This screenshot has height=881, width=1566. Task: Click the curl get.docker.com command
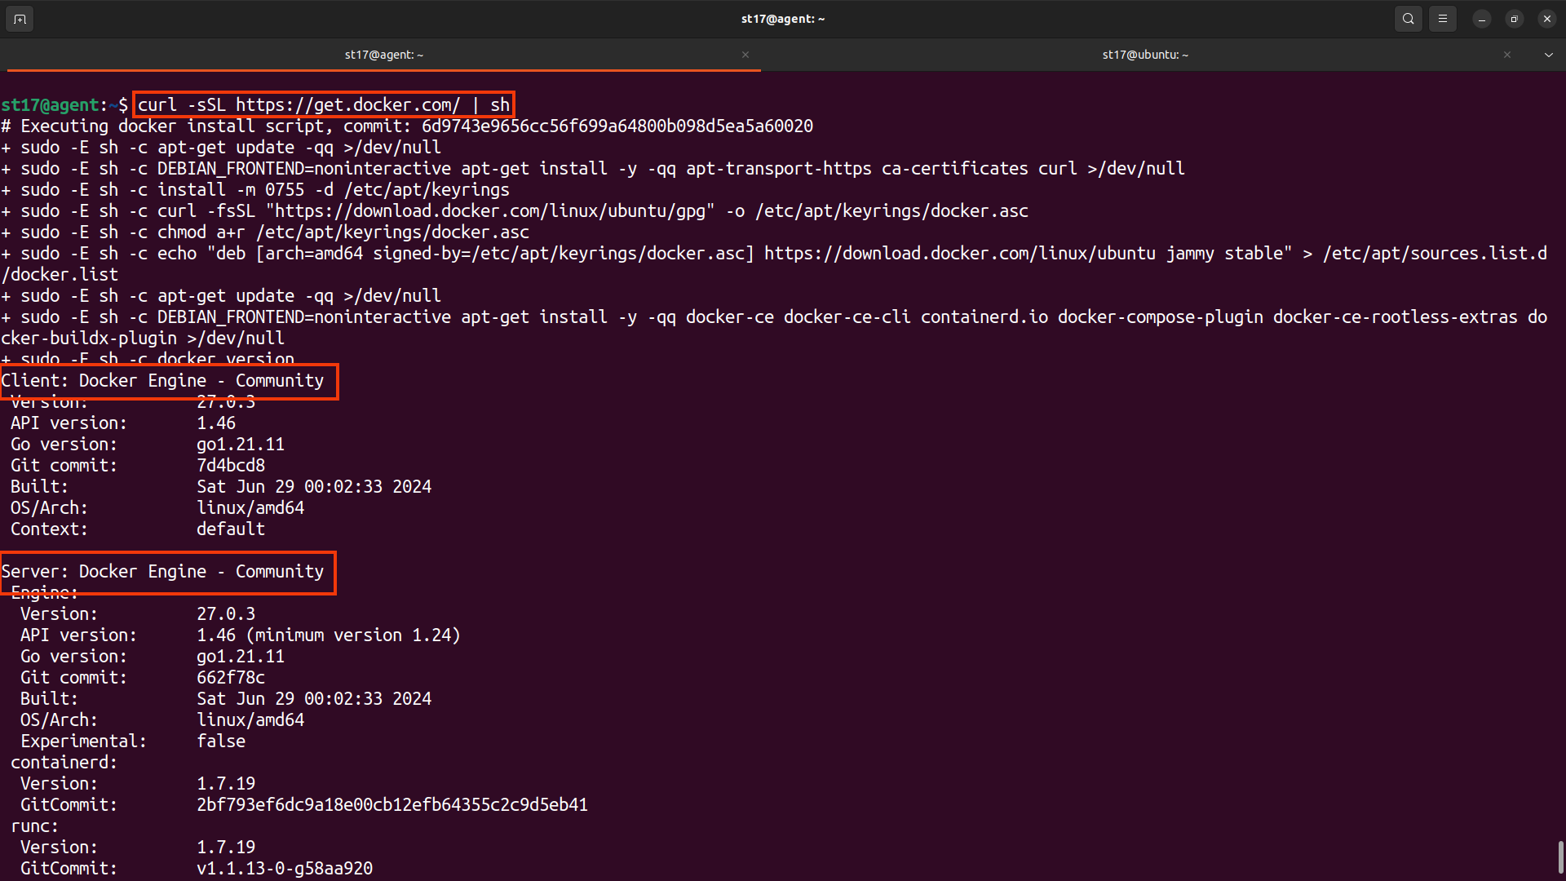point(324,105)
